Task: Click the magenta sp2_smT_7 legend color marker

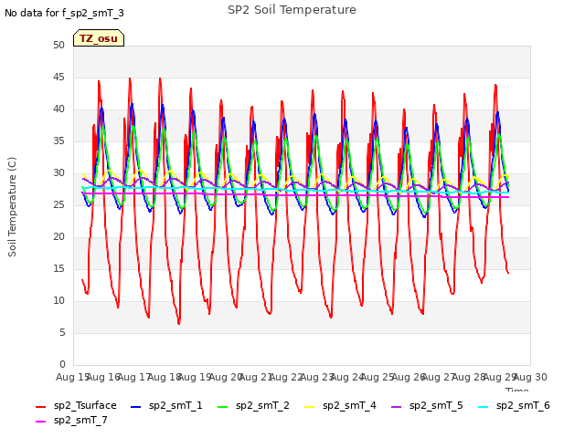Action: 40,422
